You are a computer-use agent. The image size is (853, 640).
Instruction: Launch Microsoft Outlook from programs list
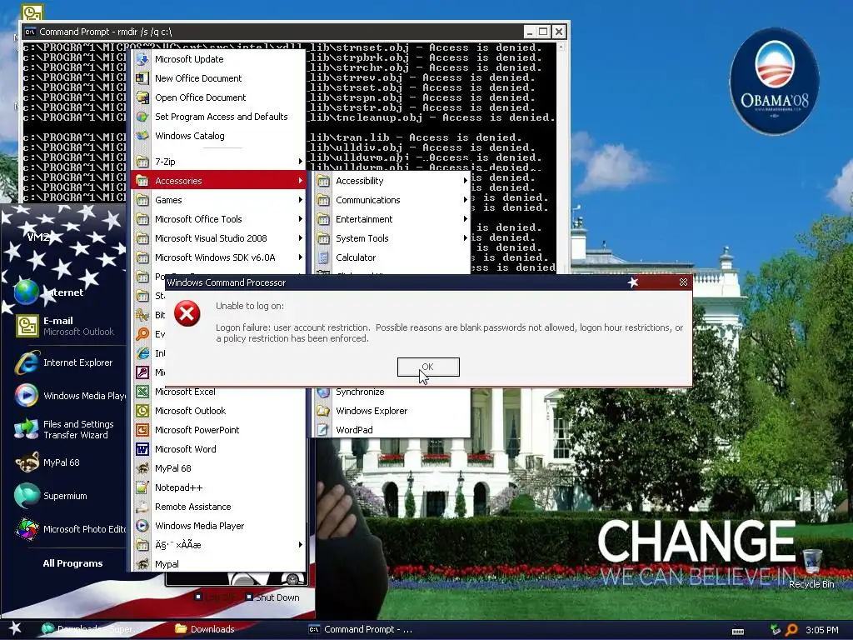pos(219,411)
